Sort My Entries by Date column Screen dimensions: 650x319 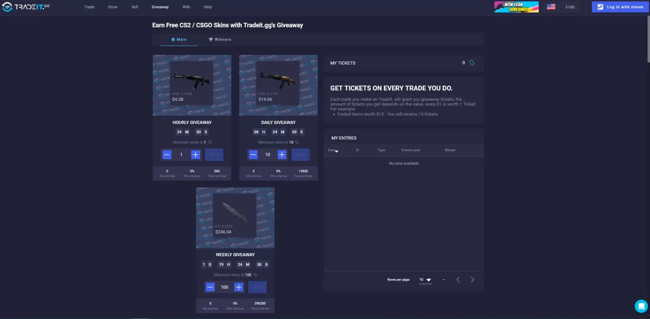point(333,150)
